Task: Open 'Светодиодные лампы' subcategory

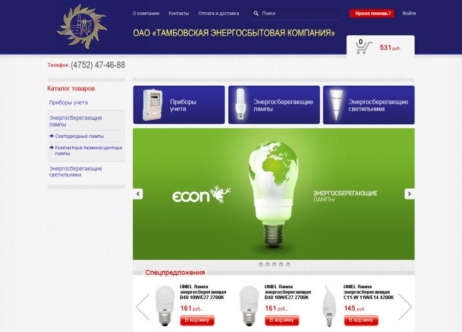Action: tap(79, 136)
